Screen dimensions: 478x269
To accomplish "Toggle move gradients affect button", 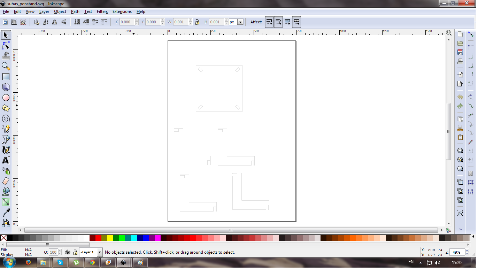I will [287, 22].
